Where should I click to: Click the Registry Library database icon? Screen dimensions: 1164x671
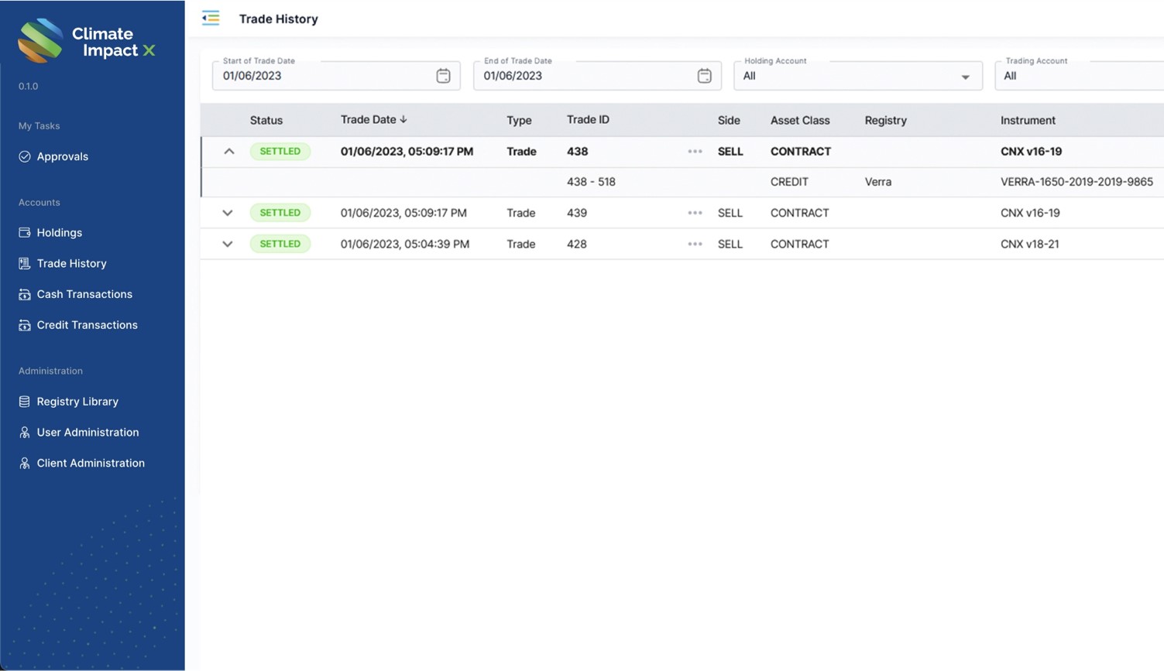click(x=25, y=402)
